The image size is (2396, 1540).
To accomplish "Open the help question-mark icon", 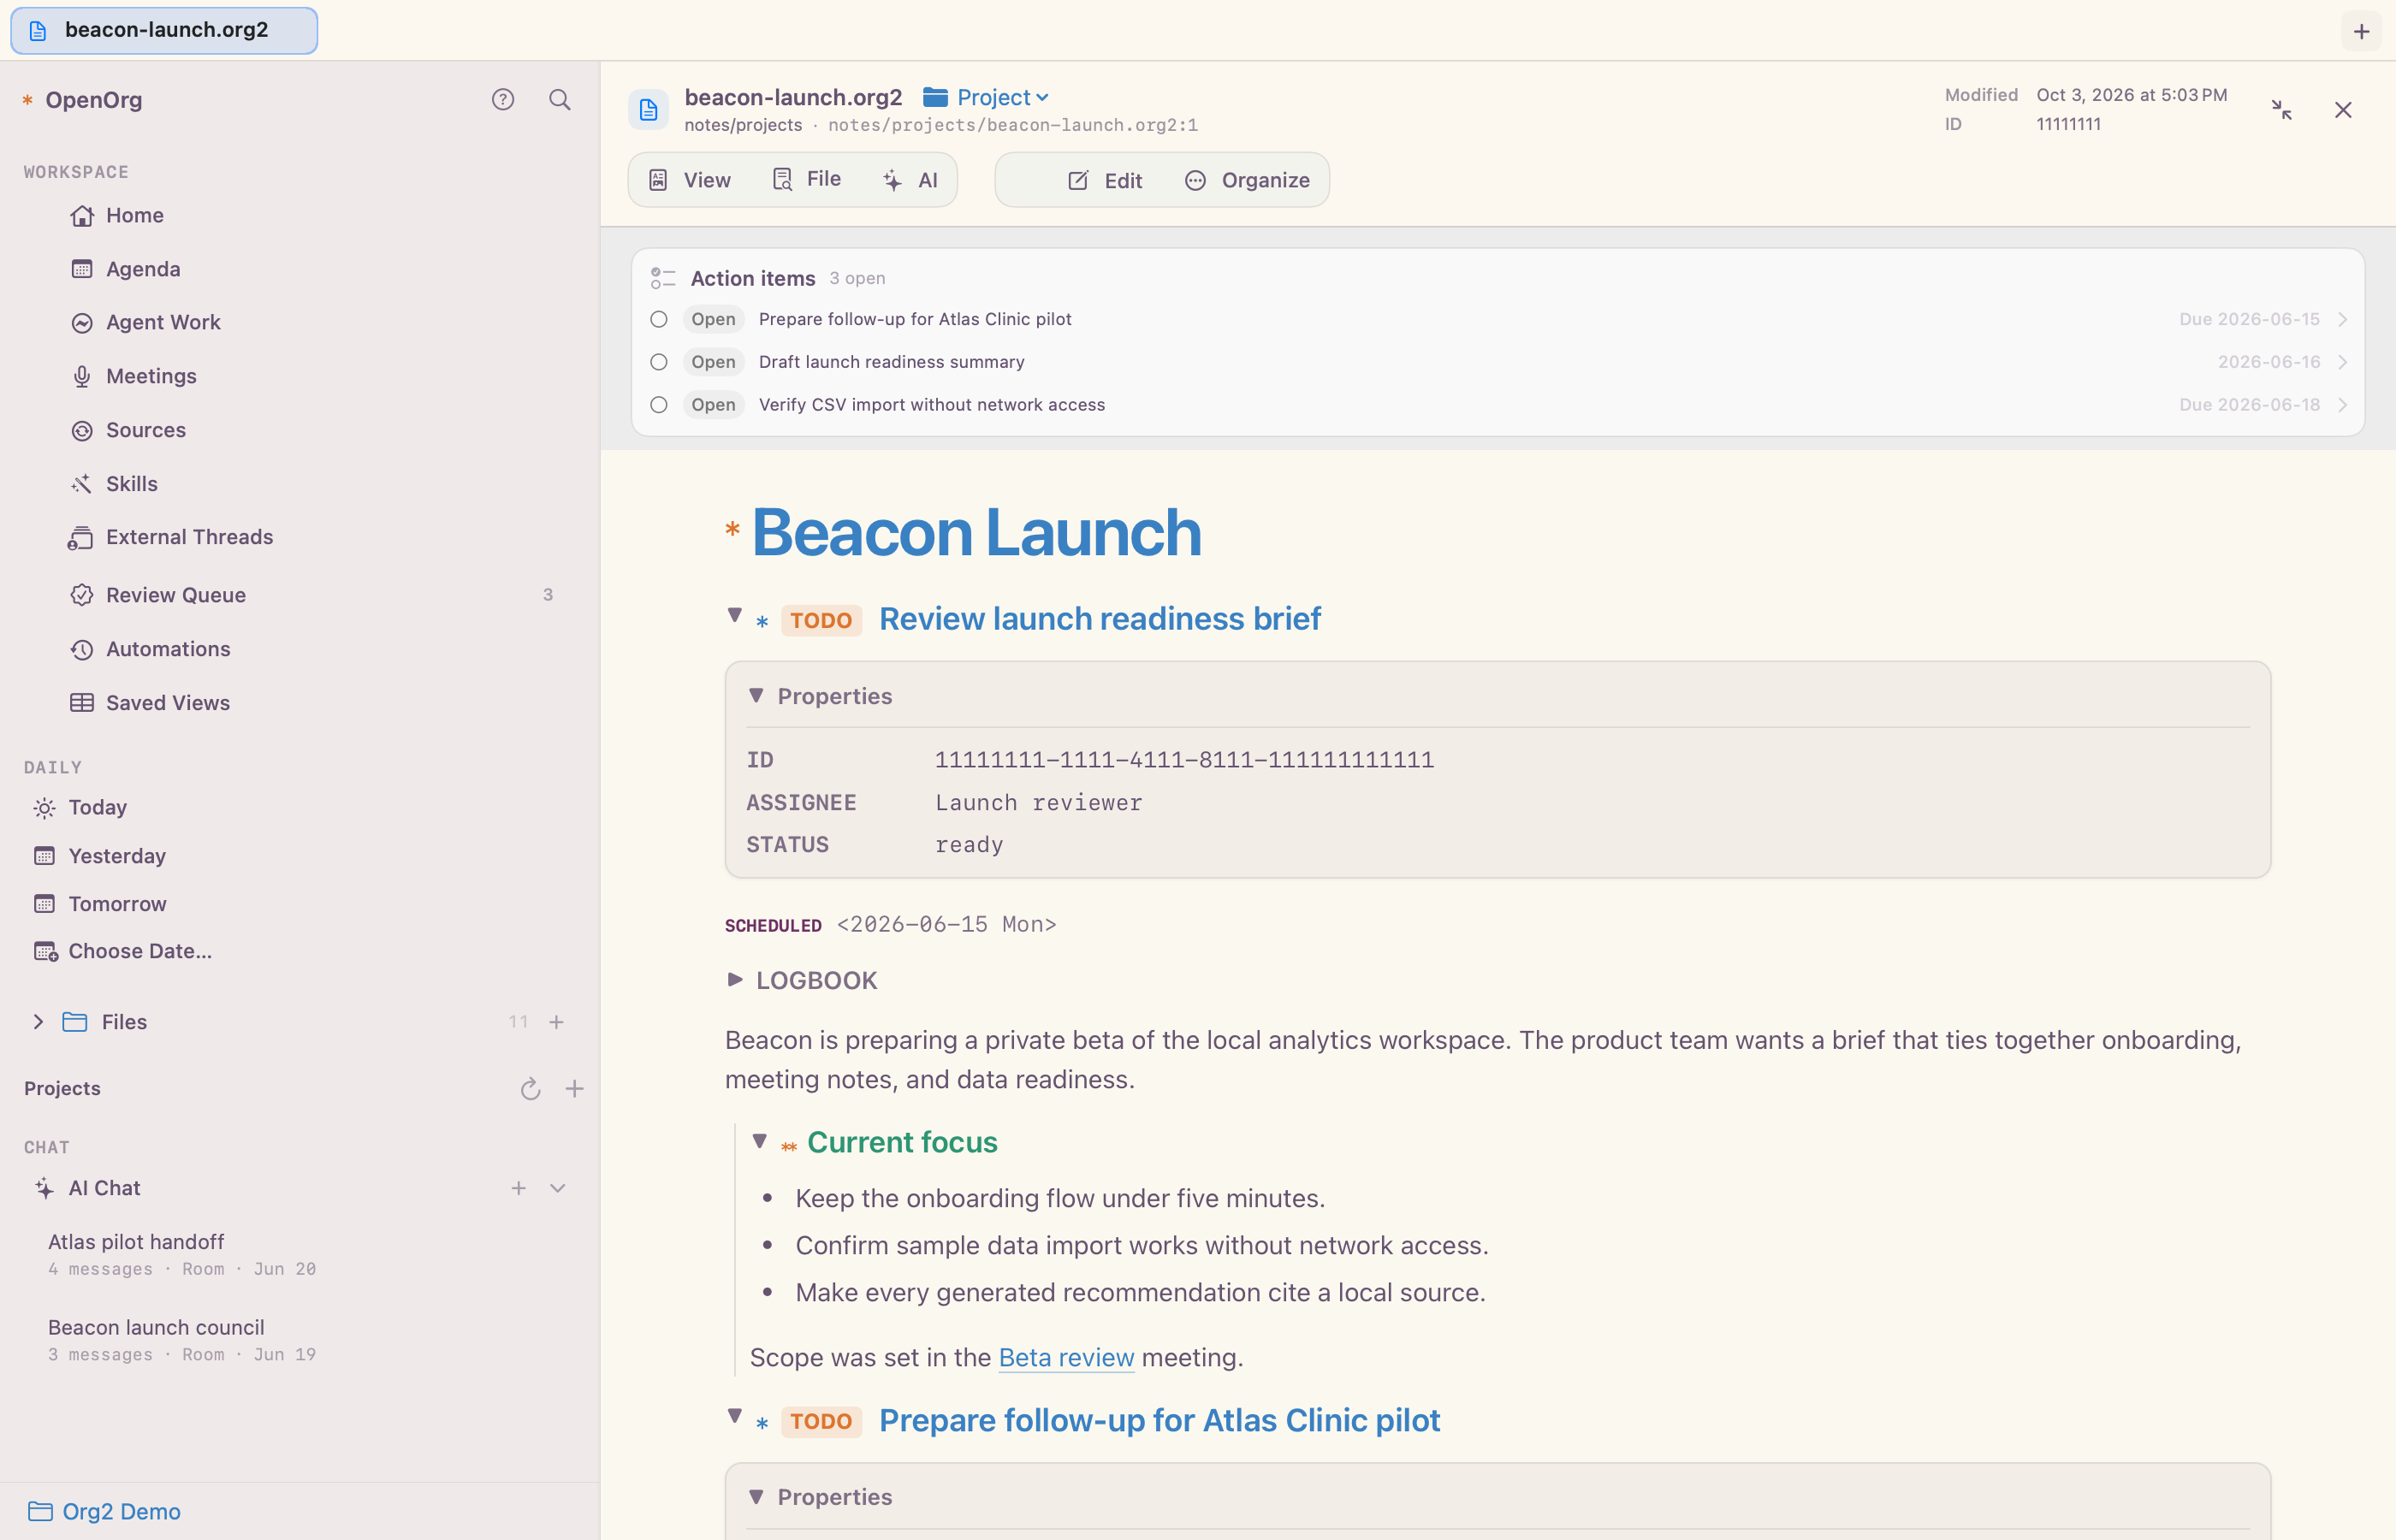I will click(503, 99).
